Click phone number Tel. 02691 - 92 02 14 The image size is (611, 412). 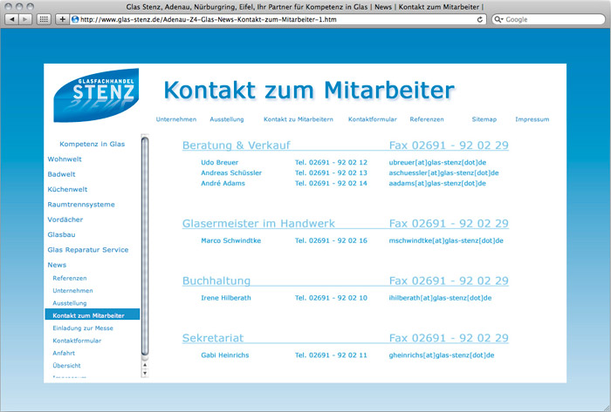pos(331,184)
